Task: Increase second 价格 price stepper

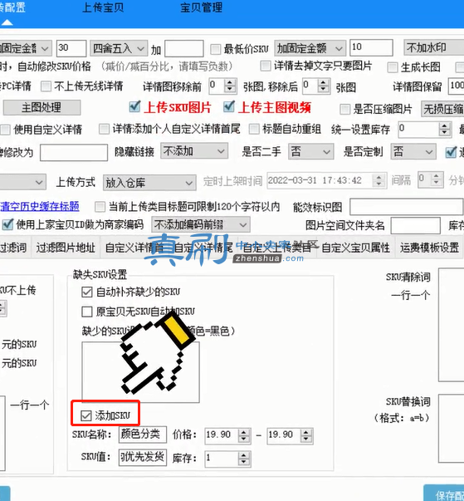Action: tap(305, 432)
